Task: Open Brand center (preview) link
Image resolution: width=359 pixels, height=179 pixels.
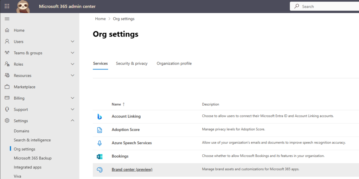Action: pos(132,170)
